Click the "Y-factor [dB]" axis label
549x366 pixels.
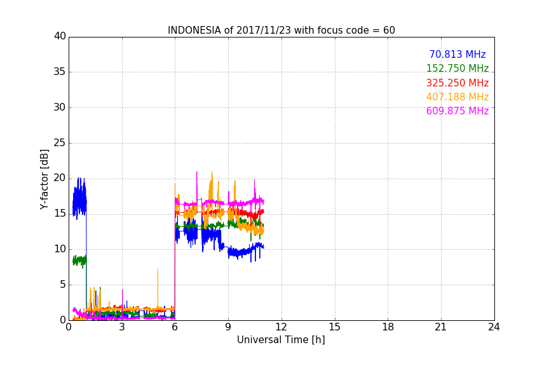pyautogui.click(x=44, y=180)
